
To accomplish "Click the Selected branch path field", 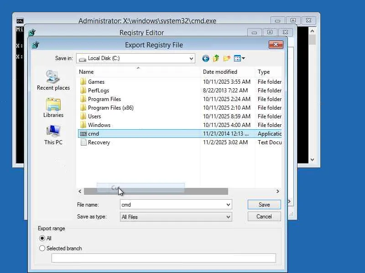I will [x=164, y=258].
